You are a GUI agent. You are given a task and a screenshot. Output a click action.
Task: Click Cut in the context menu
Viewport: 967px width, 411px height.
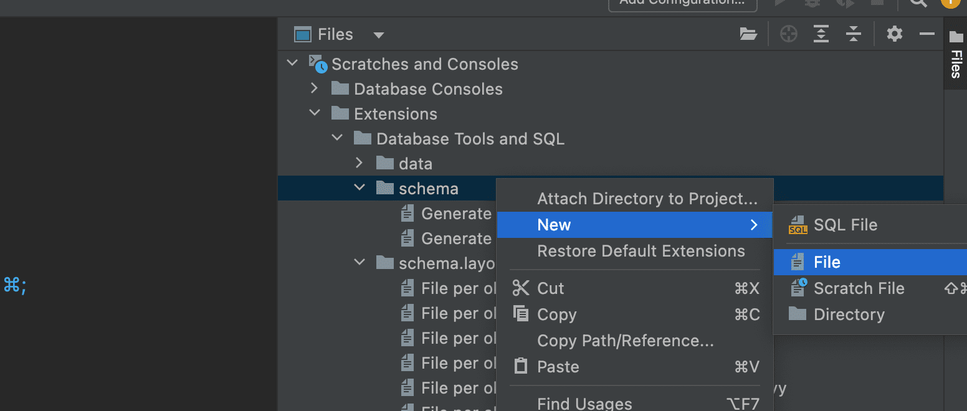[550, 288]
